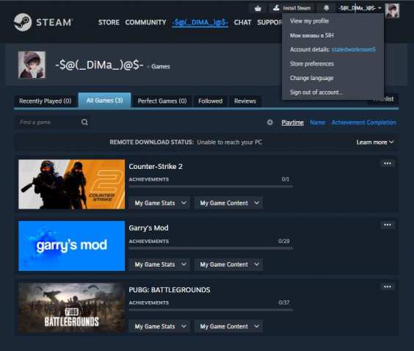
Task: Select View my profile
Action: tap(309, 21)
